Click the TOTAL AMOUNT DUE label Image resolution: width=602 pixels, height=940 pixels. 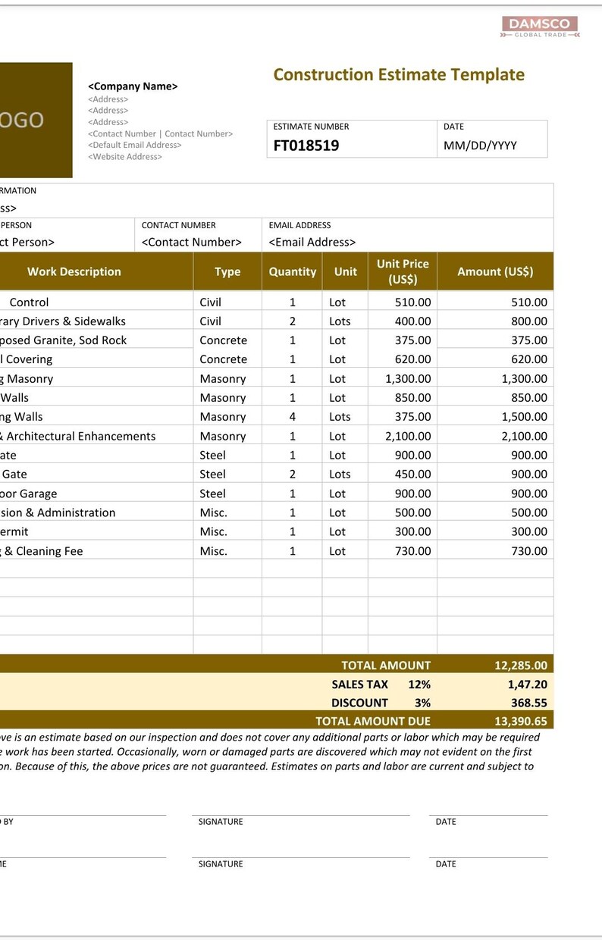click(x=373, y=721)
